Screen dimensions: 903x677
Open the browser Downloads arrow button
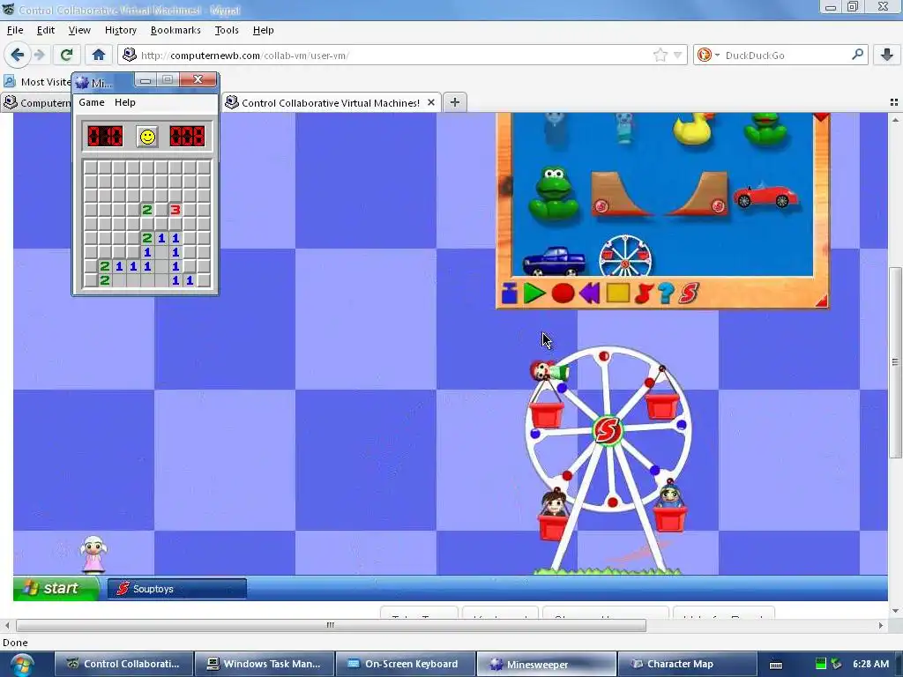tap(887, 55)
